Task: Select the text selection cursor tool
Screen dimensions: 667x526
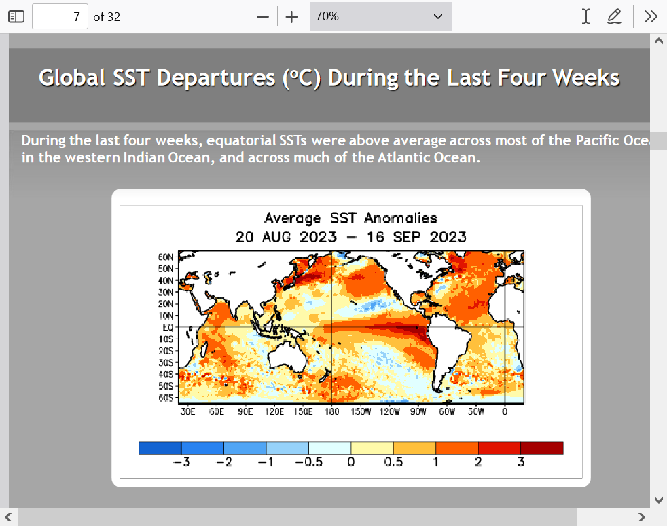Action: coord(585,16)
